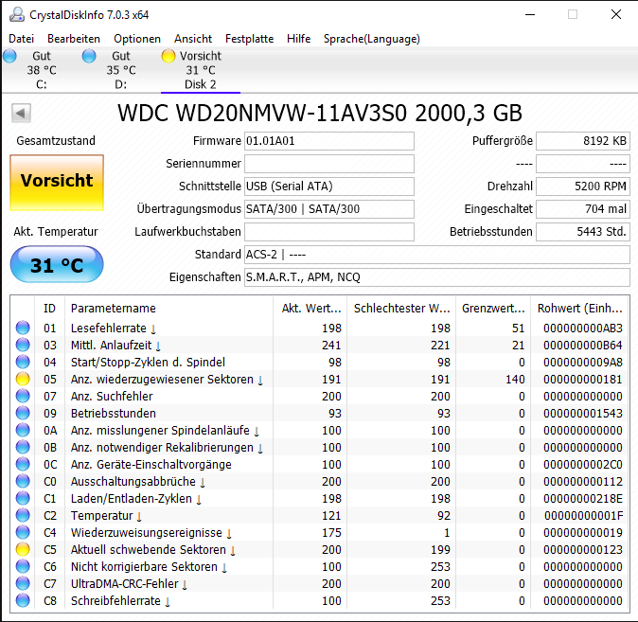638x622 pixels.
Task: Open the Bearbeiten menu
Action: (74, 39)
